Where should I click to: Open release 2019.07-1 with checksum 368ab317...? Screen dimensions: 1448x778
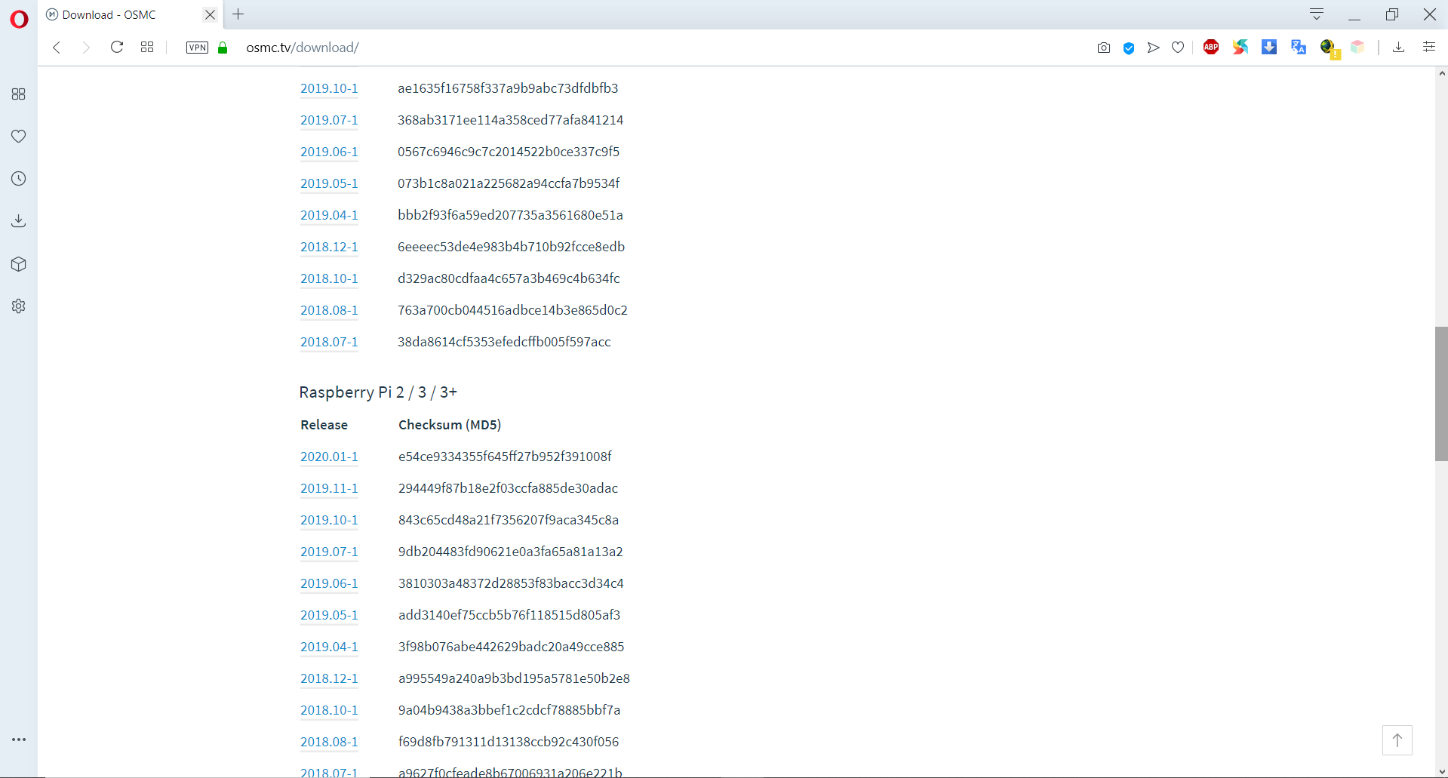click(329, 120)
